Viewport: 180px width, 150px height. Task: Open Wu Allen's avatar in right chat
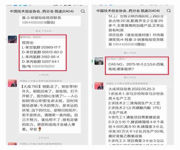[99, 61]
